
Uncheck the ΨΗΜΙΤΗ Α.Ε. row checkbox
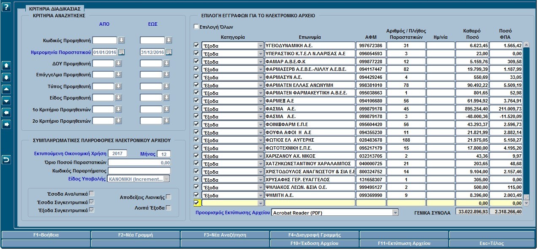pos(196,195)
